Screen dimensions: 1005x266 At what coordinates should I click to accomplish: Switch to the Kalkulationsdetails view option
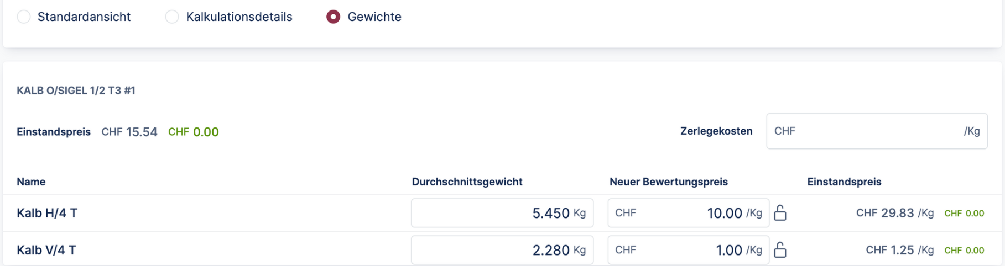pyautogui.click(x=172, y=17)
